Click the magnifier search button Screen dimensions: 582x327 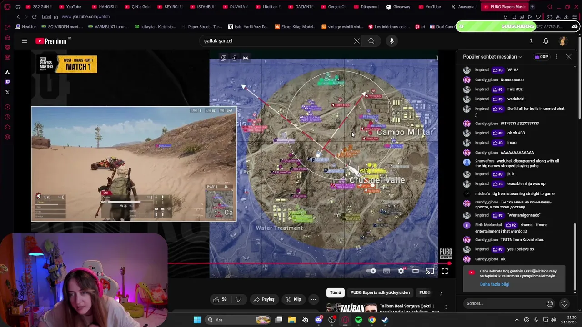[371, 41]
